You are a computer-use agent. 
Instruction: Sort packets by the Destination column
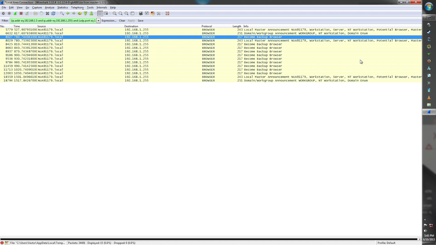click(163, 26)
